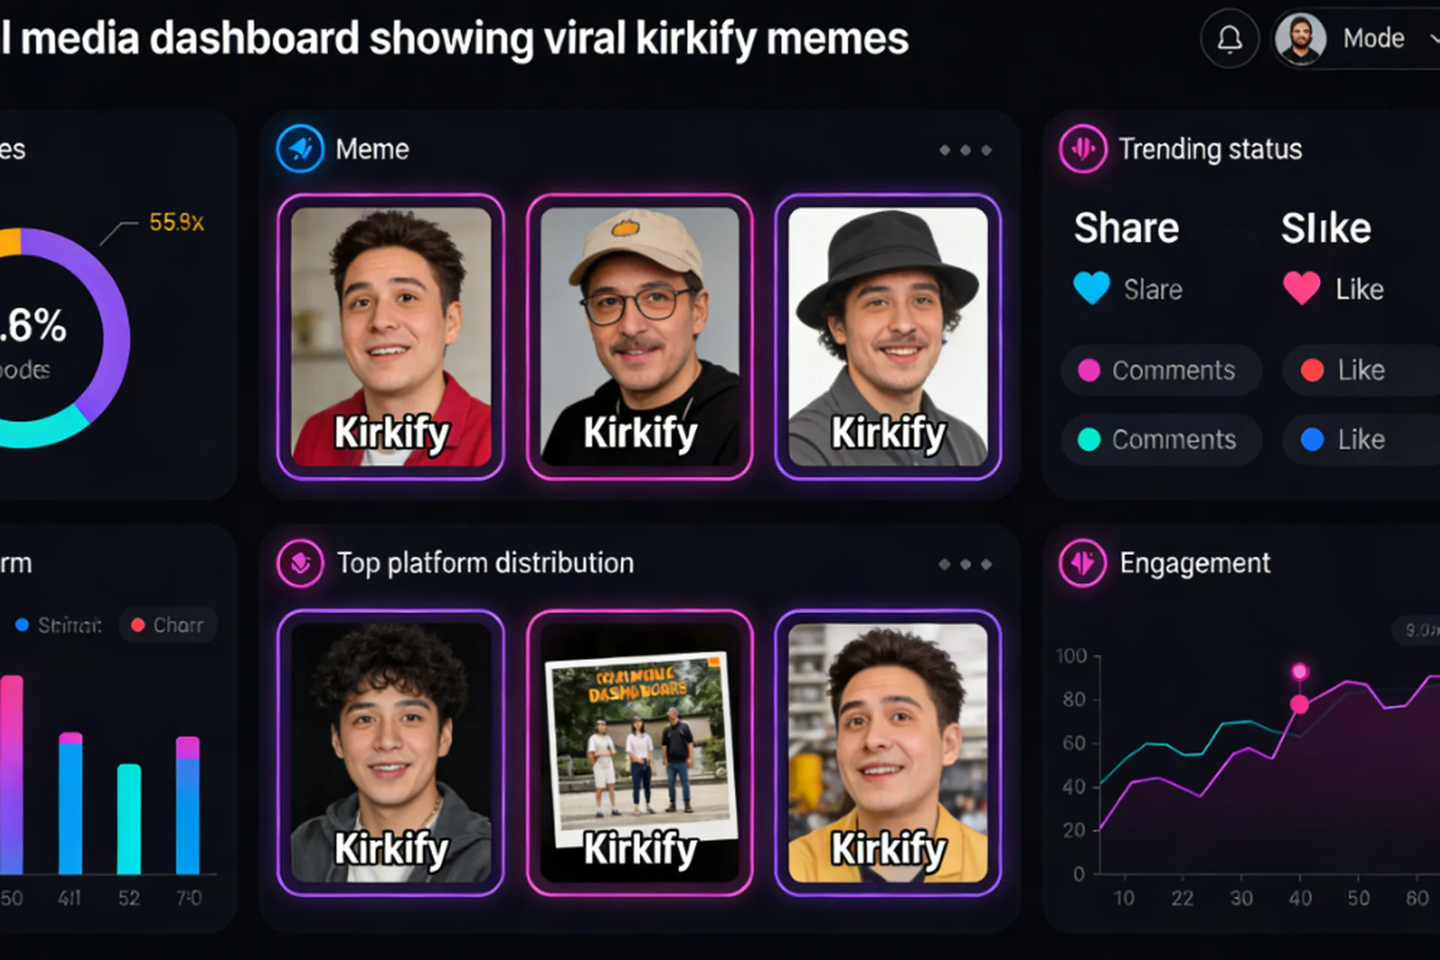Click the blue heart Slare icon
Image resolution: width=1440 pixels, height=960 pixels.
pyautogui.click(x=1091, y=288)
